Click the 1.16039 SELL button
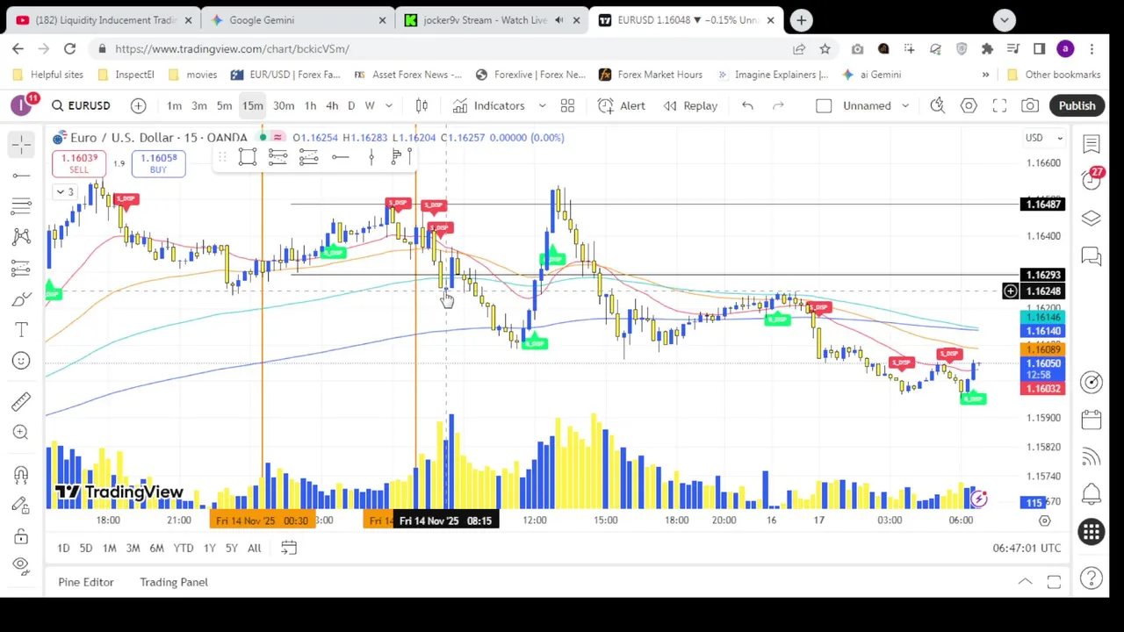This screenshot has width=1124, height=632. point(79,163)
